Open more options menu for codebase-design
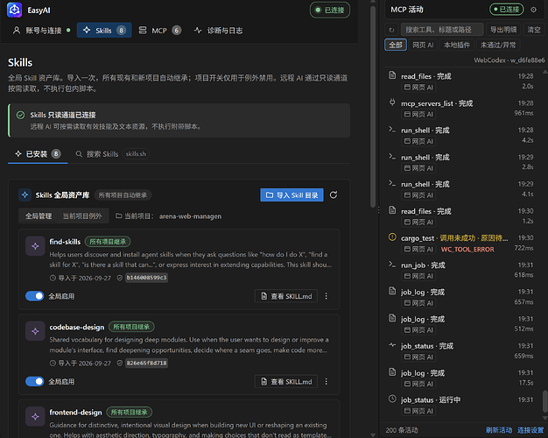Viewport: 548px width, 438px height. click(326, 382)
